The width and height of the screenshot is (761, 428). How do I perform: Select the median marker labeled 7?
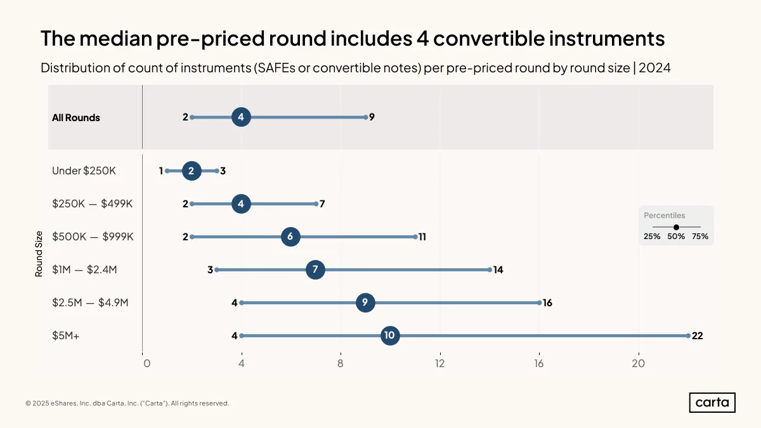[315, 269]
